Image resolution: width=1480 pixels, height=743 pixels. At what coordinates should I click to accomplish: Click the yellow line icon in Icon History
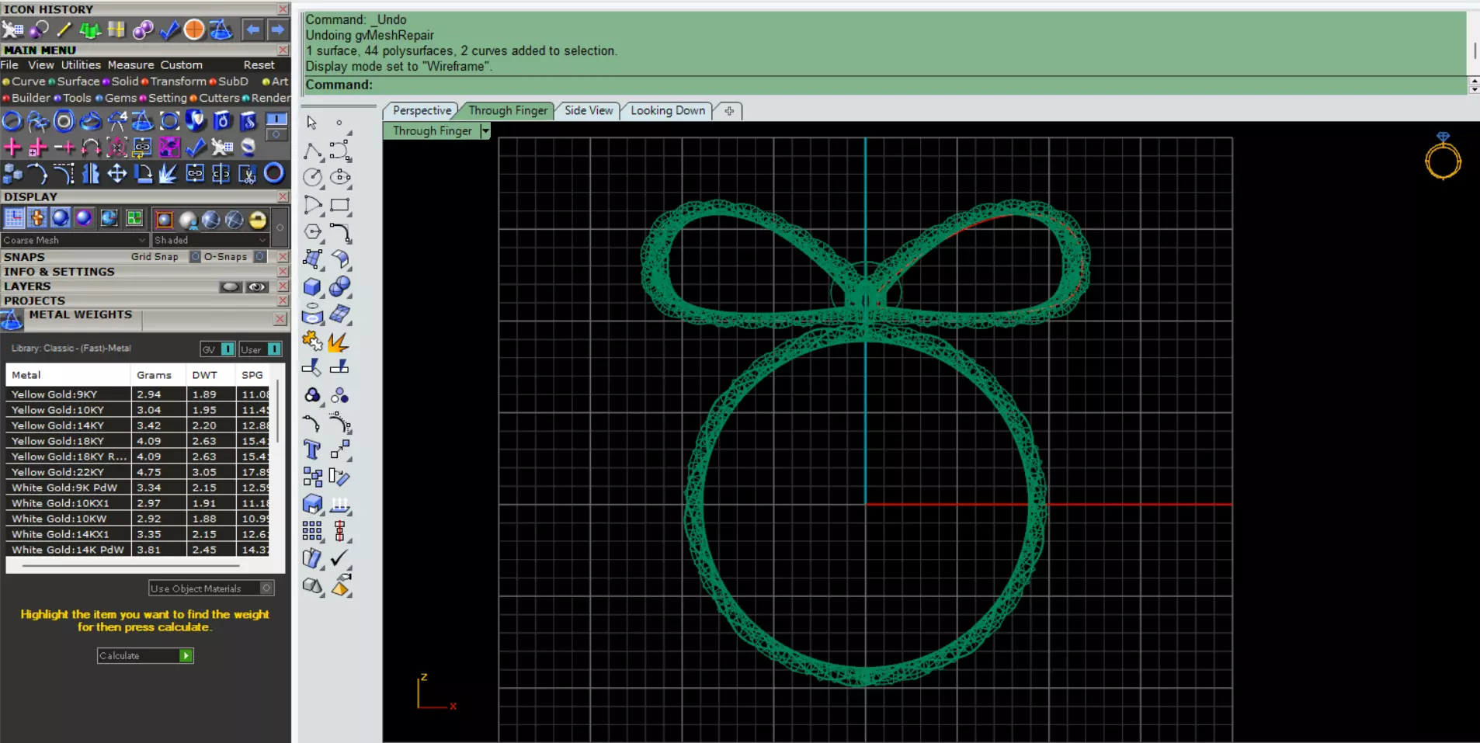coord(64,30)
